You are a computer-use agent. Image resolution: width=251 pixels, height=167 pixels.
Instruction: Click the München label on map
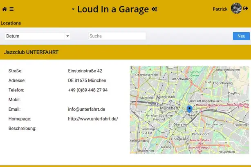pos(169,108)
